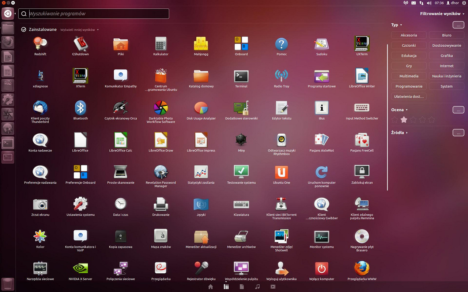Open the dhor user menu
The height and width of the screenshot is (292, 468).
(453, 3)
